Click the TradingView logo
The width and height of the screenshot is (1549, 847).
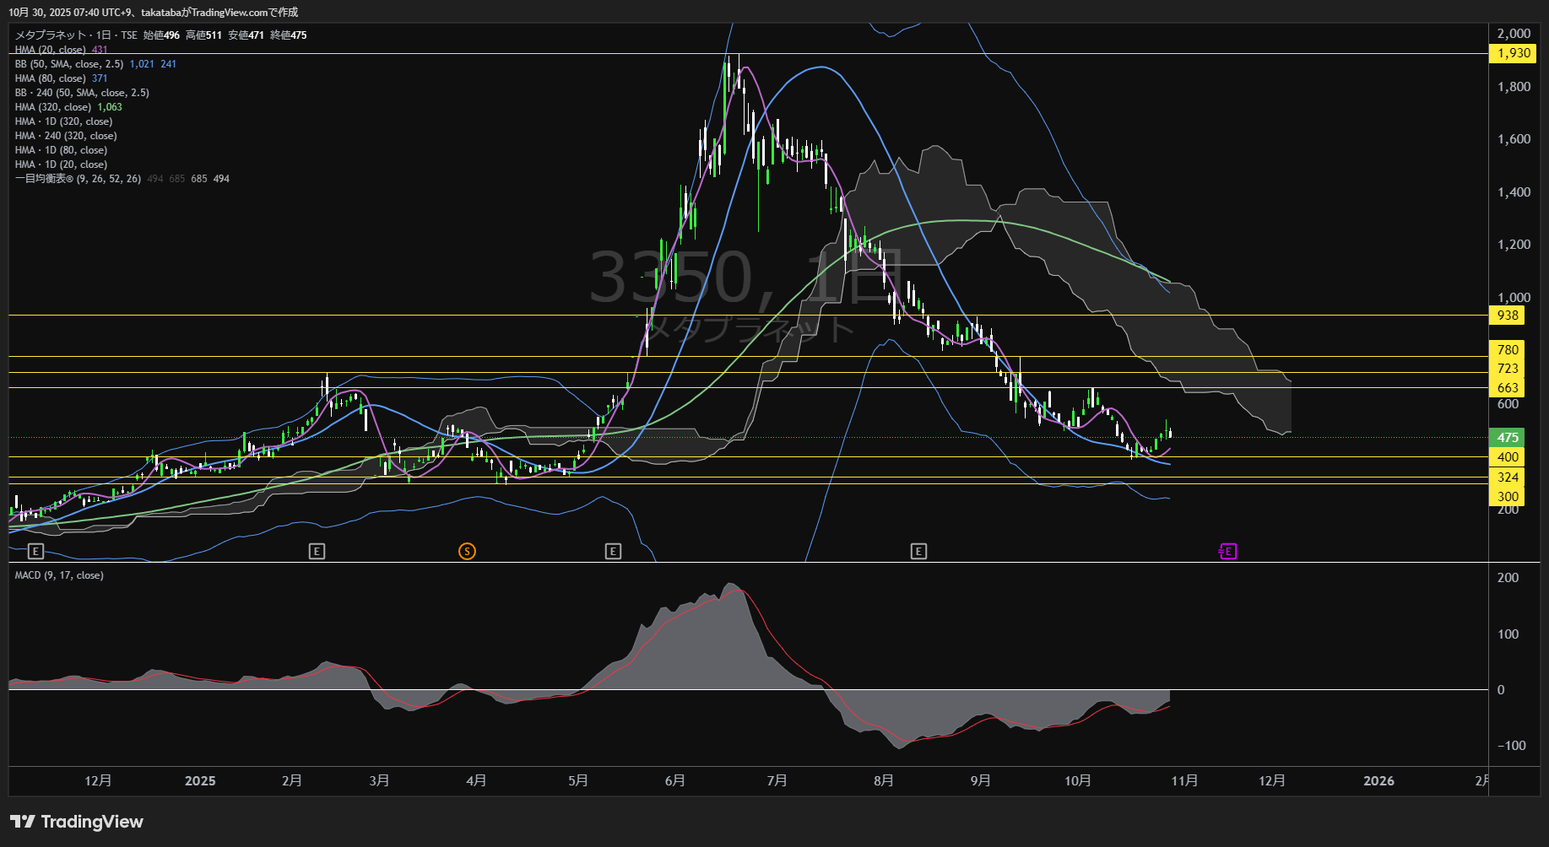coord(77,822)
